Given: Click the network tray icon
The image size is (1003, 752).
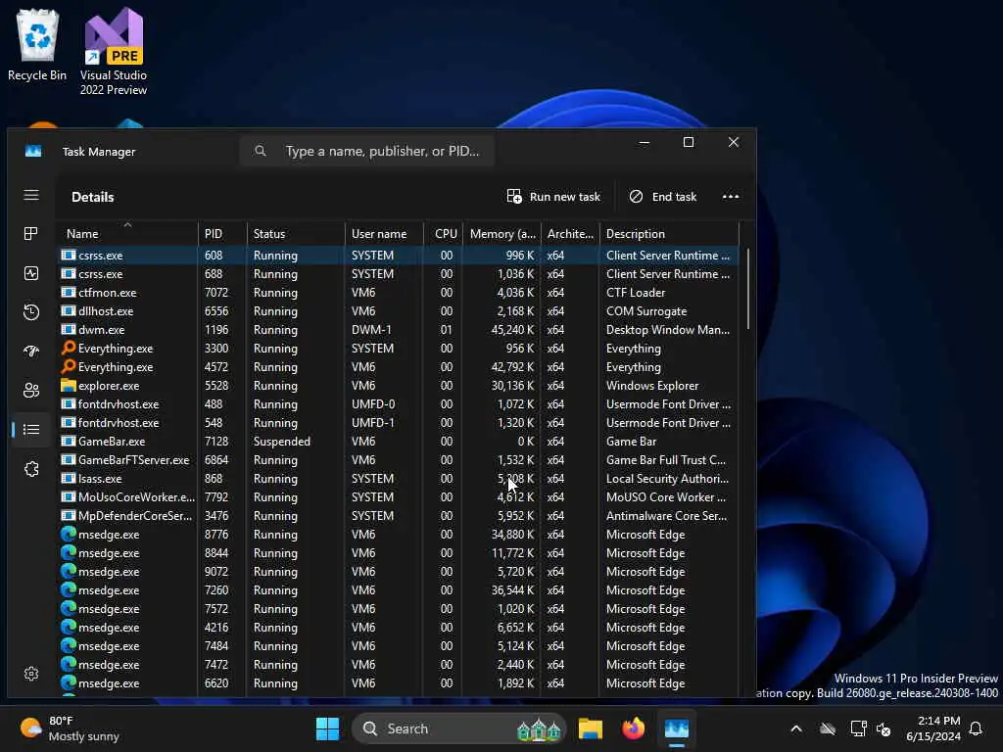Looking at the screenshot, I should point(858,728).
